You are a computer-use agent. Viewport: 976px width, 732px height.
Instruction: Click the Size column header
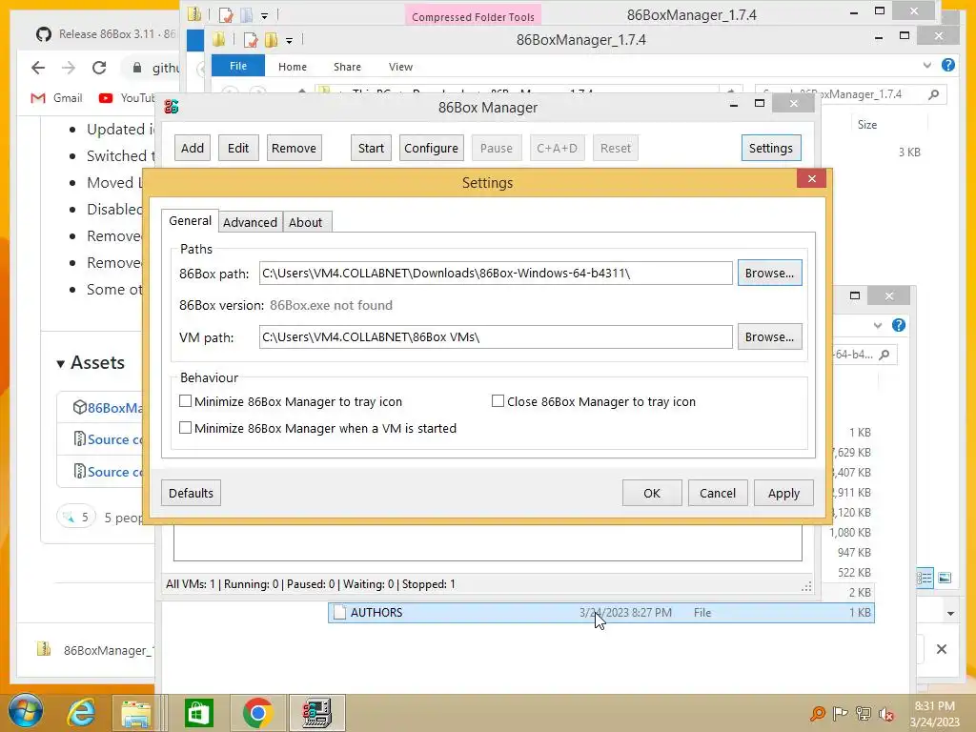[867, 125]
